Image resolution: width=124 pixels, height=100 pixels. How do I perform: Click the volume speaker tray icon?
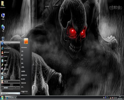click(116, 98)
